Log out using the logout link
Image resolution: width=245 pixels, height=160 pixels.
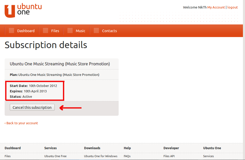point(232,7)
